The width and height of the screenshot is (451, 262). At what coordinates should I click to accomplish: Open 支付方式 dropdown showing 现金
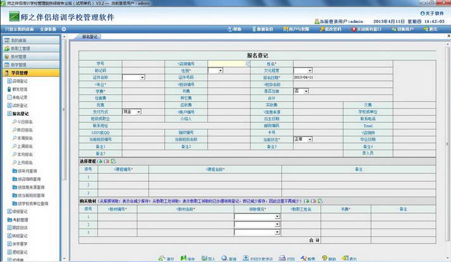tap(132, 112)
